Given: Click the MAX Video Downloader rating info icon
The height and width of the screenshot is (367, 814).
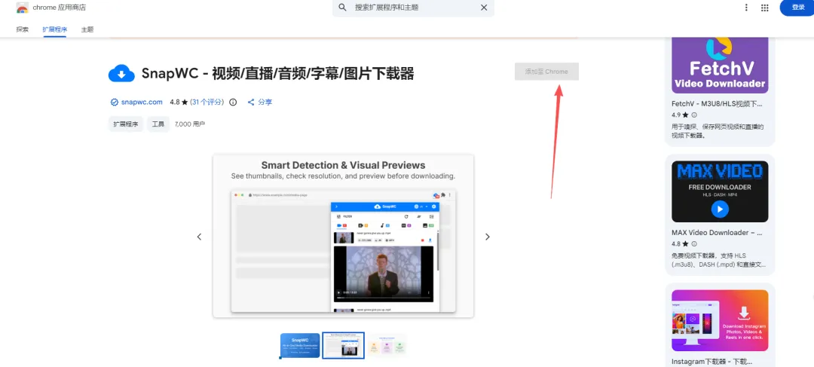Looking at the screenshot, I should [694, 243].
